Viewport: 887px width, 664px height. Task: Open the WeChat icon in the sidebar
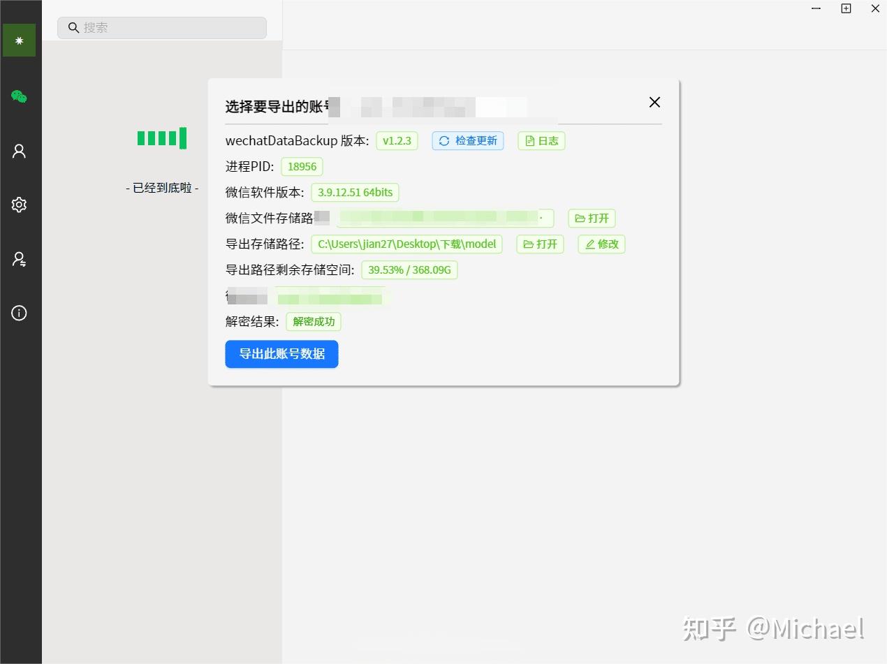click(20, 96)
